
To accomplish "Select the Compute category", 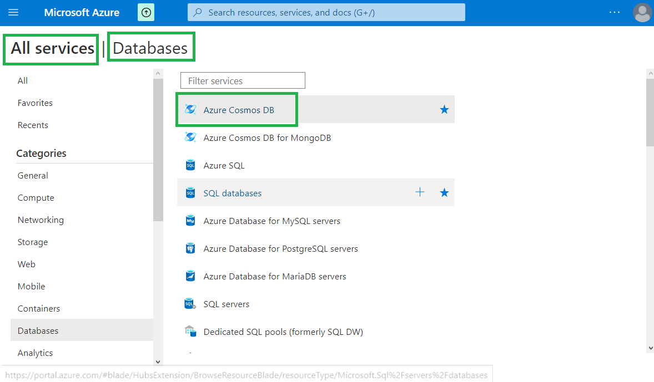I will pos(36,198).
